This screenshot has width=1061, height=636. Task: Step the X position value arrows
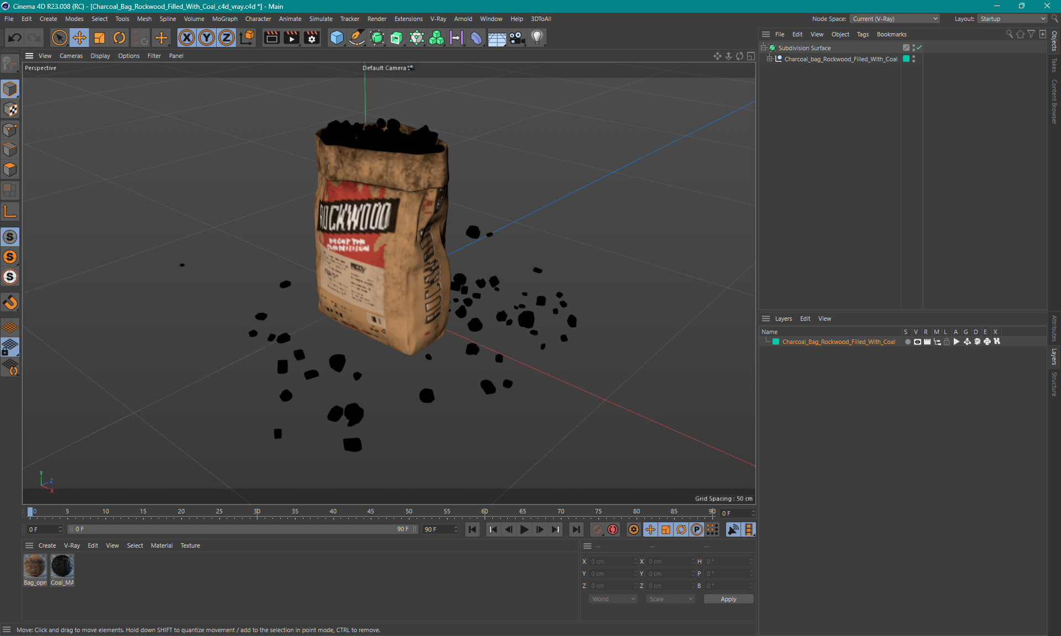click(x=635, y=561)
